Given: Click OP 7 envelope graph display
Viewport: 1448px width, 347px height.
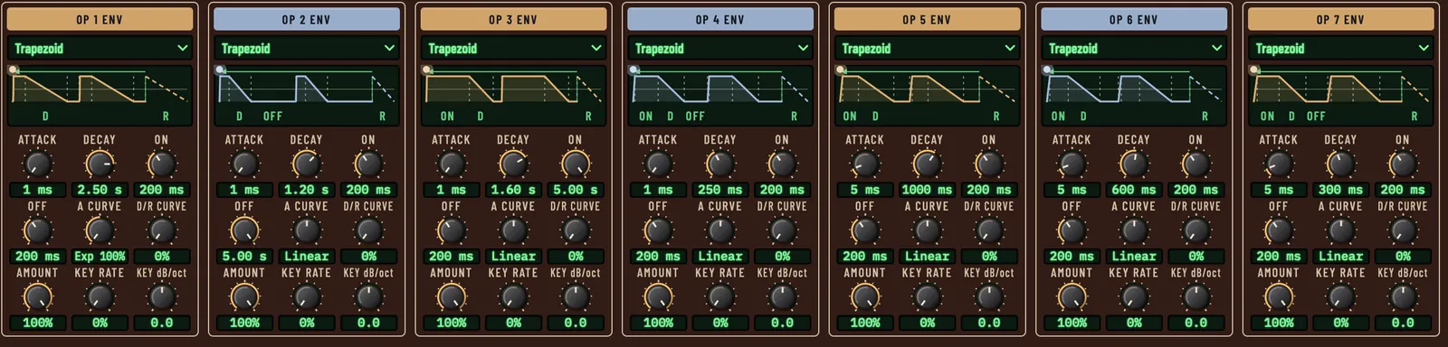Looking at the screenshot, I should click(1341, 95).
